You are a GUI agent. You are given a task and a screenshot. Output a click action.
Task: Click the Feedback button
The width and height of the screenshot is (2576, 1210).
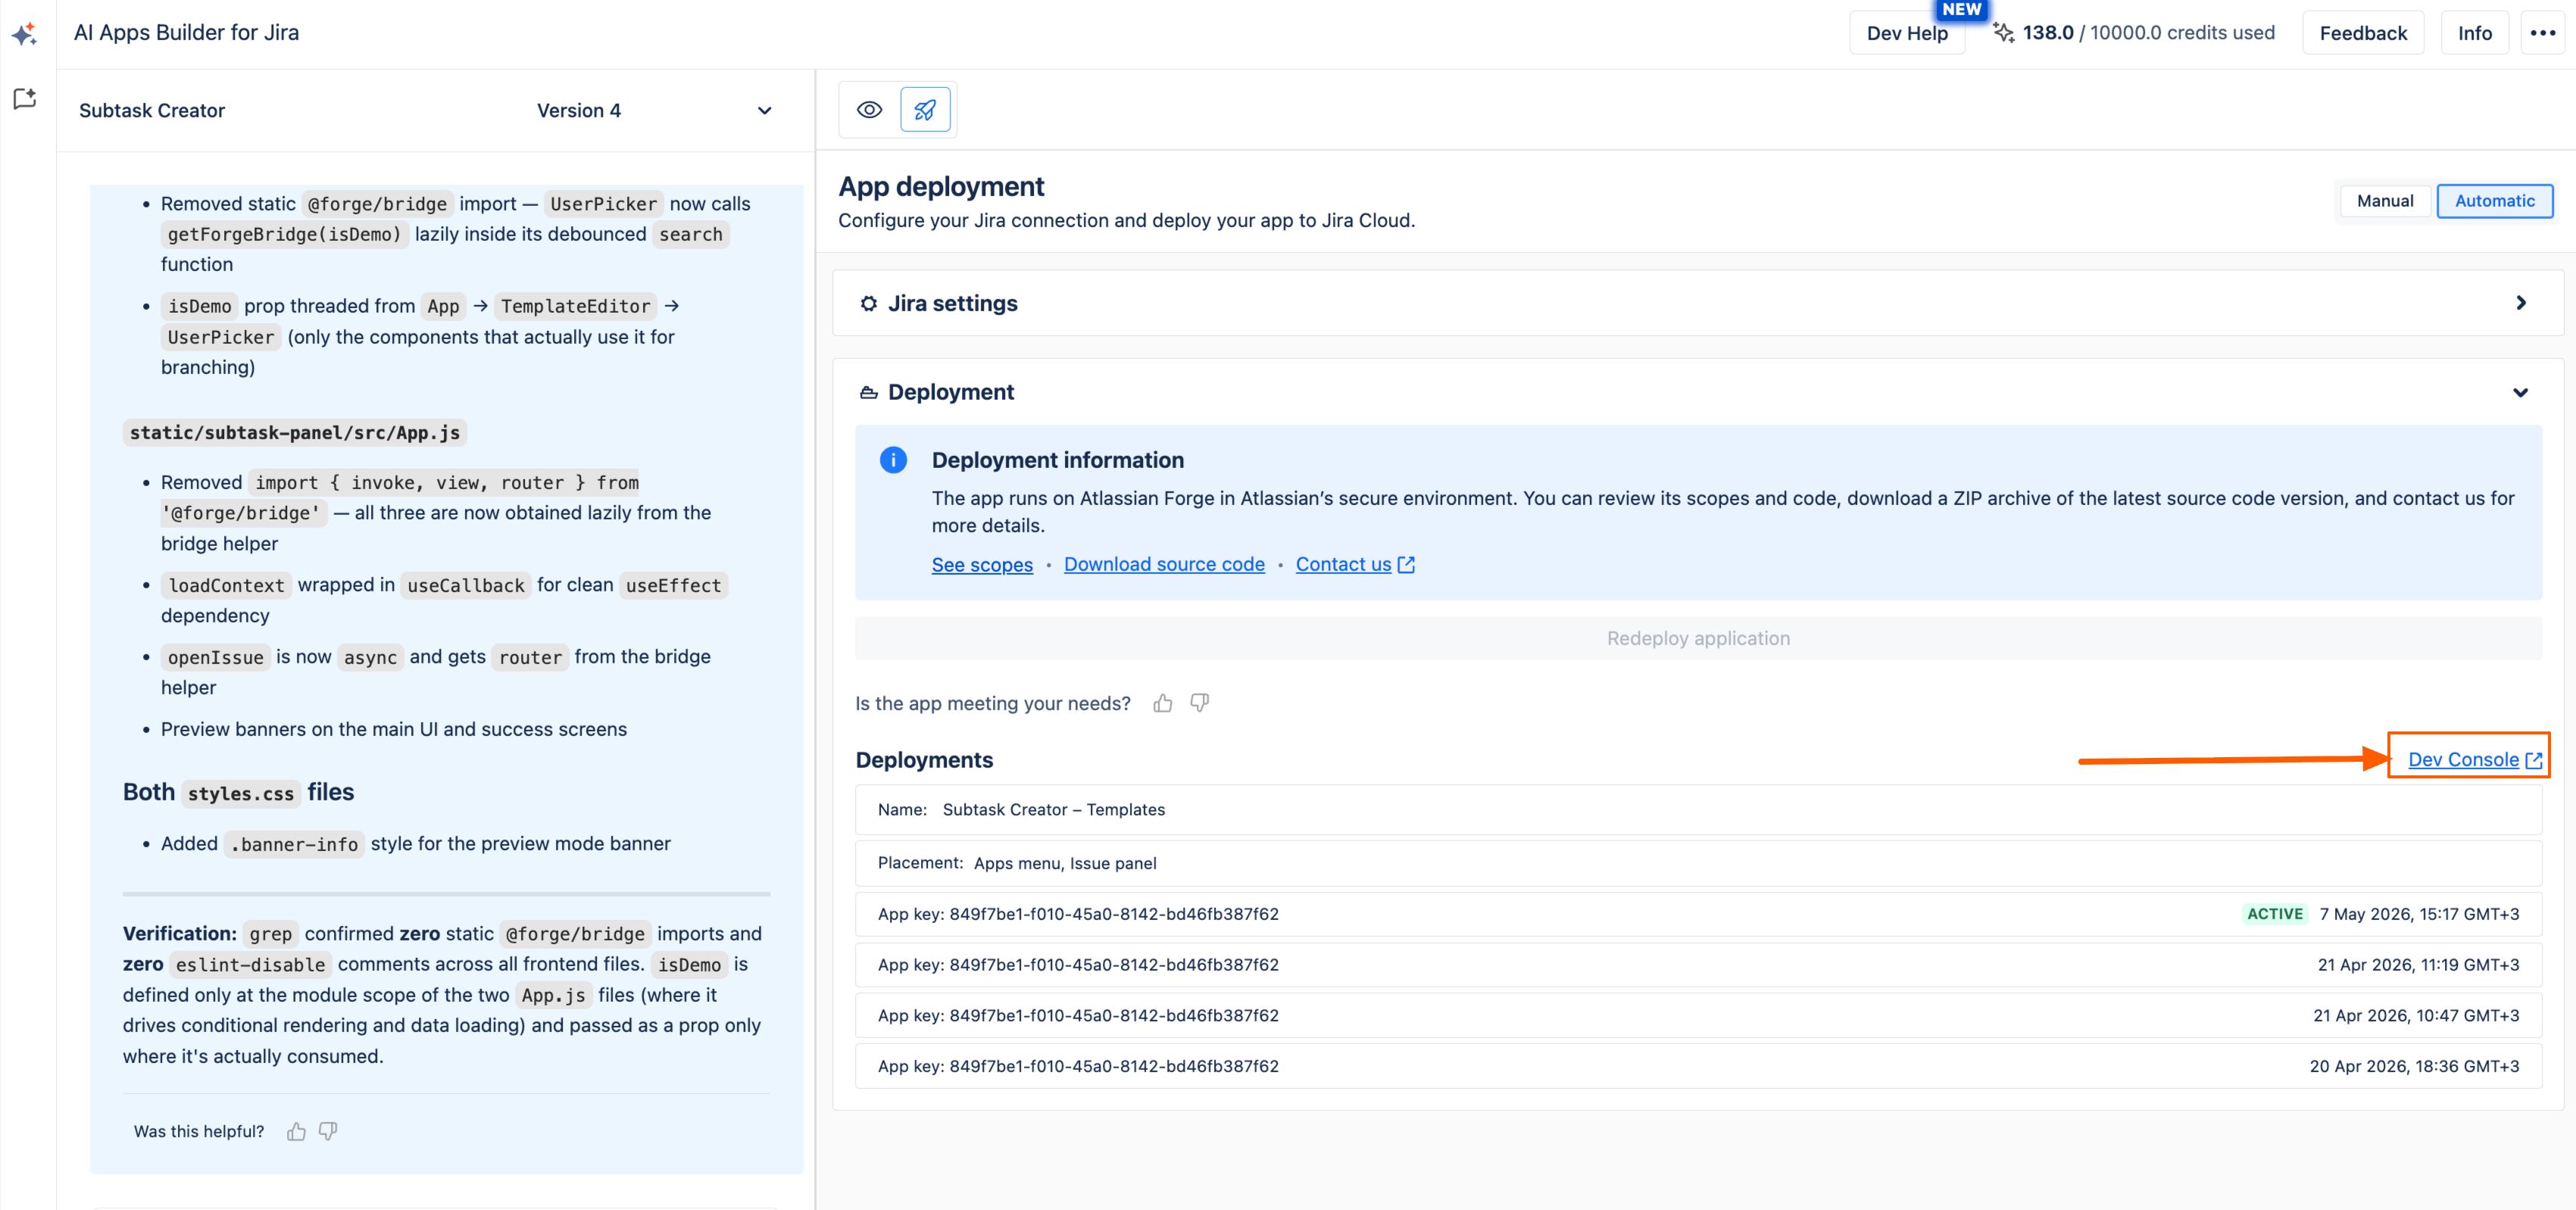tap(2363, 33)
